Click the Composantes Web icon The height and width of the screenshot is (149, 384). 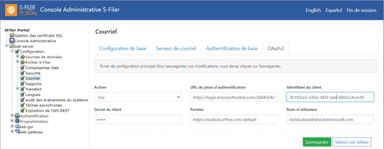click(x=22, y=68)
